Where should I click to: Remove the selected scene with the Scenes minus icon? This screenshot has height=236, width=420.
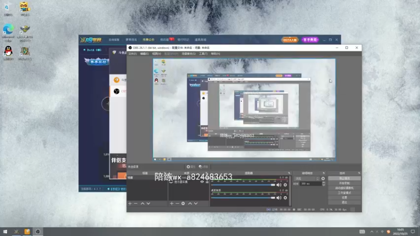coord(136,203)
